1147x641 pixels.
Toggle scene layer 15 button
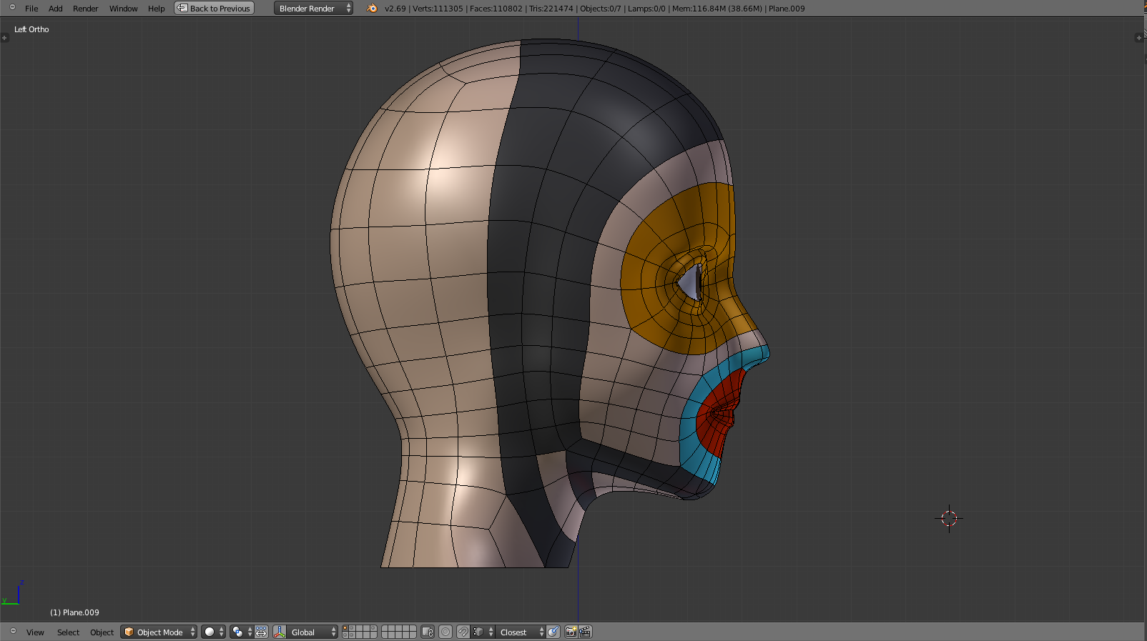pos(373,635)
